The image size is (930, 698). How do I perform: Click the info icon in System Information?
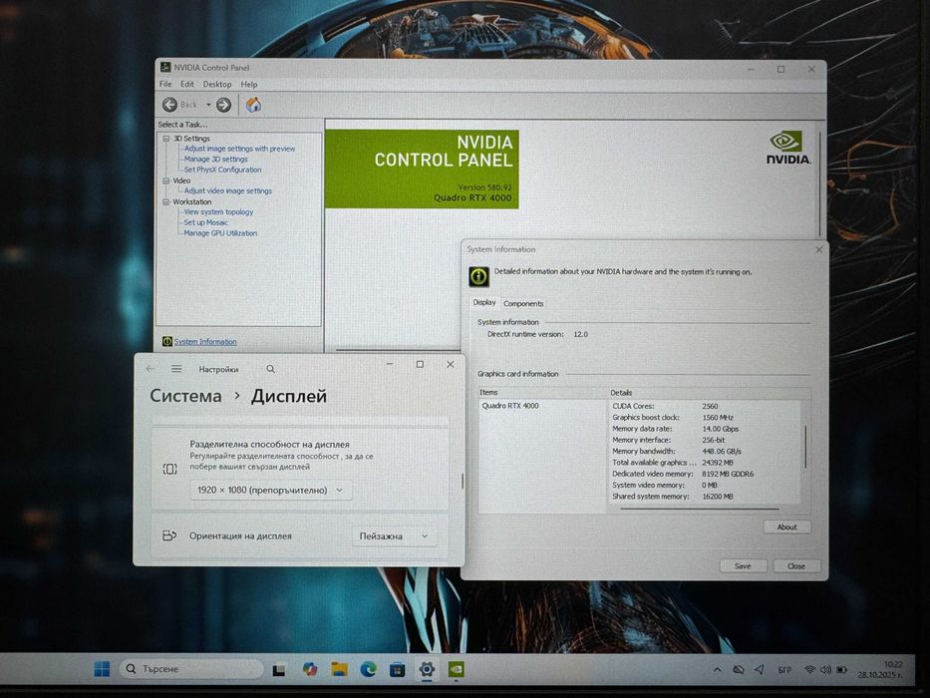click(x=478, y=276)
